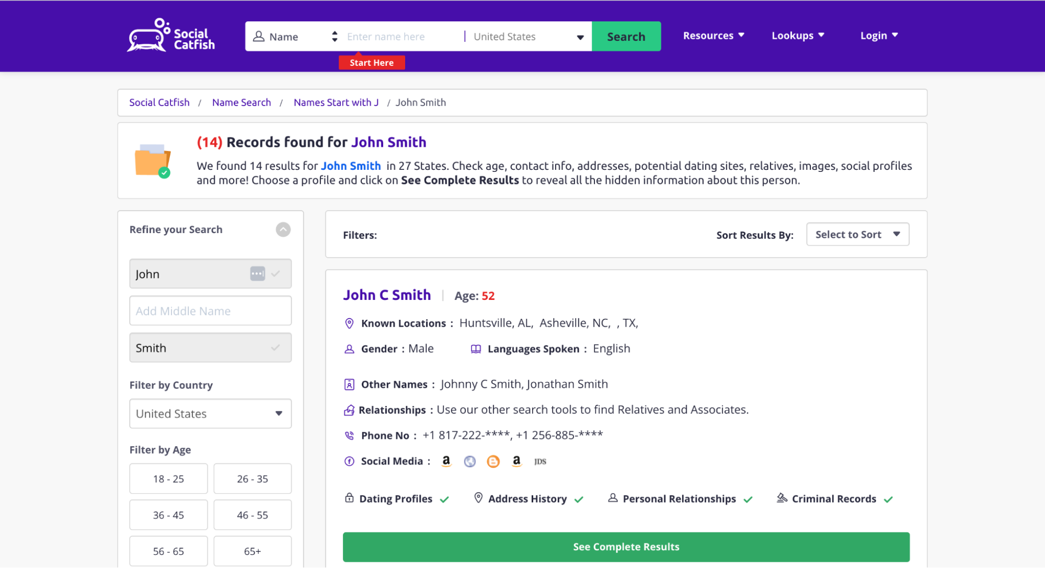The width and height of the screenshot is (1045, 568).
Task: Select the 26 - 35 age filter
Action: 252,479
